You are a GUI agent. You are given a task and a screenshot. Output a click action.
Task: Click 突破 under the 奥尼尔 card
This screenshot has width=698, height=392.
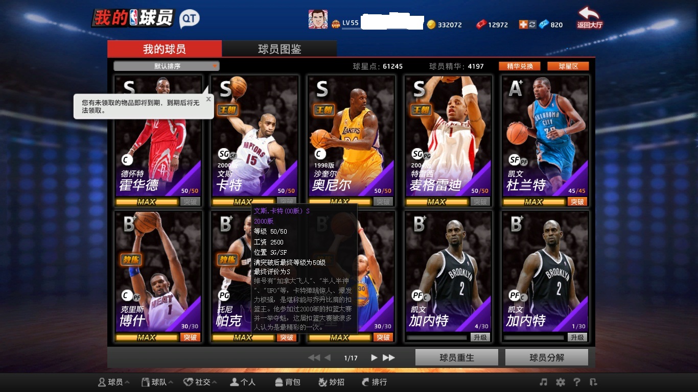point(383,202)
